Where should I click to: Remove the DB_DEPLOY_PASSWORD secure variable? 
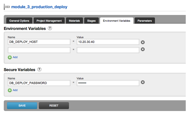(143, 83)
